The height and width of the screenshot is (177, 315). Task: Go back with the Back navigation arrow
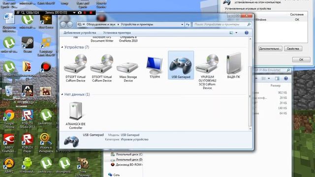(63, 24)
